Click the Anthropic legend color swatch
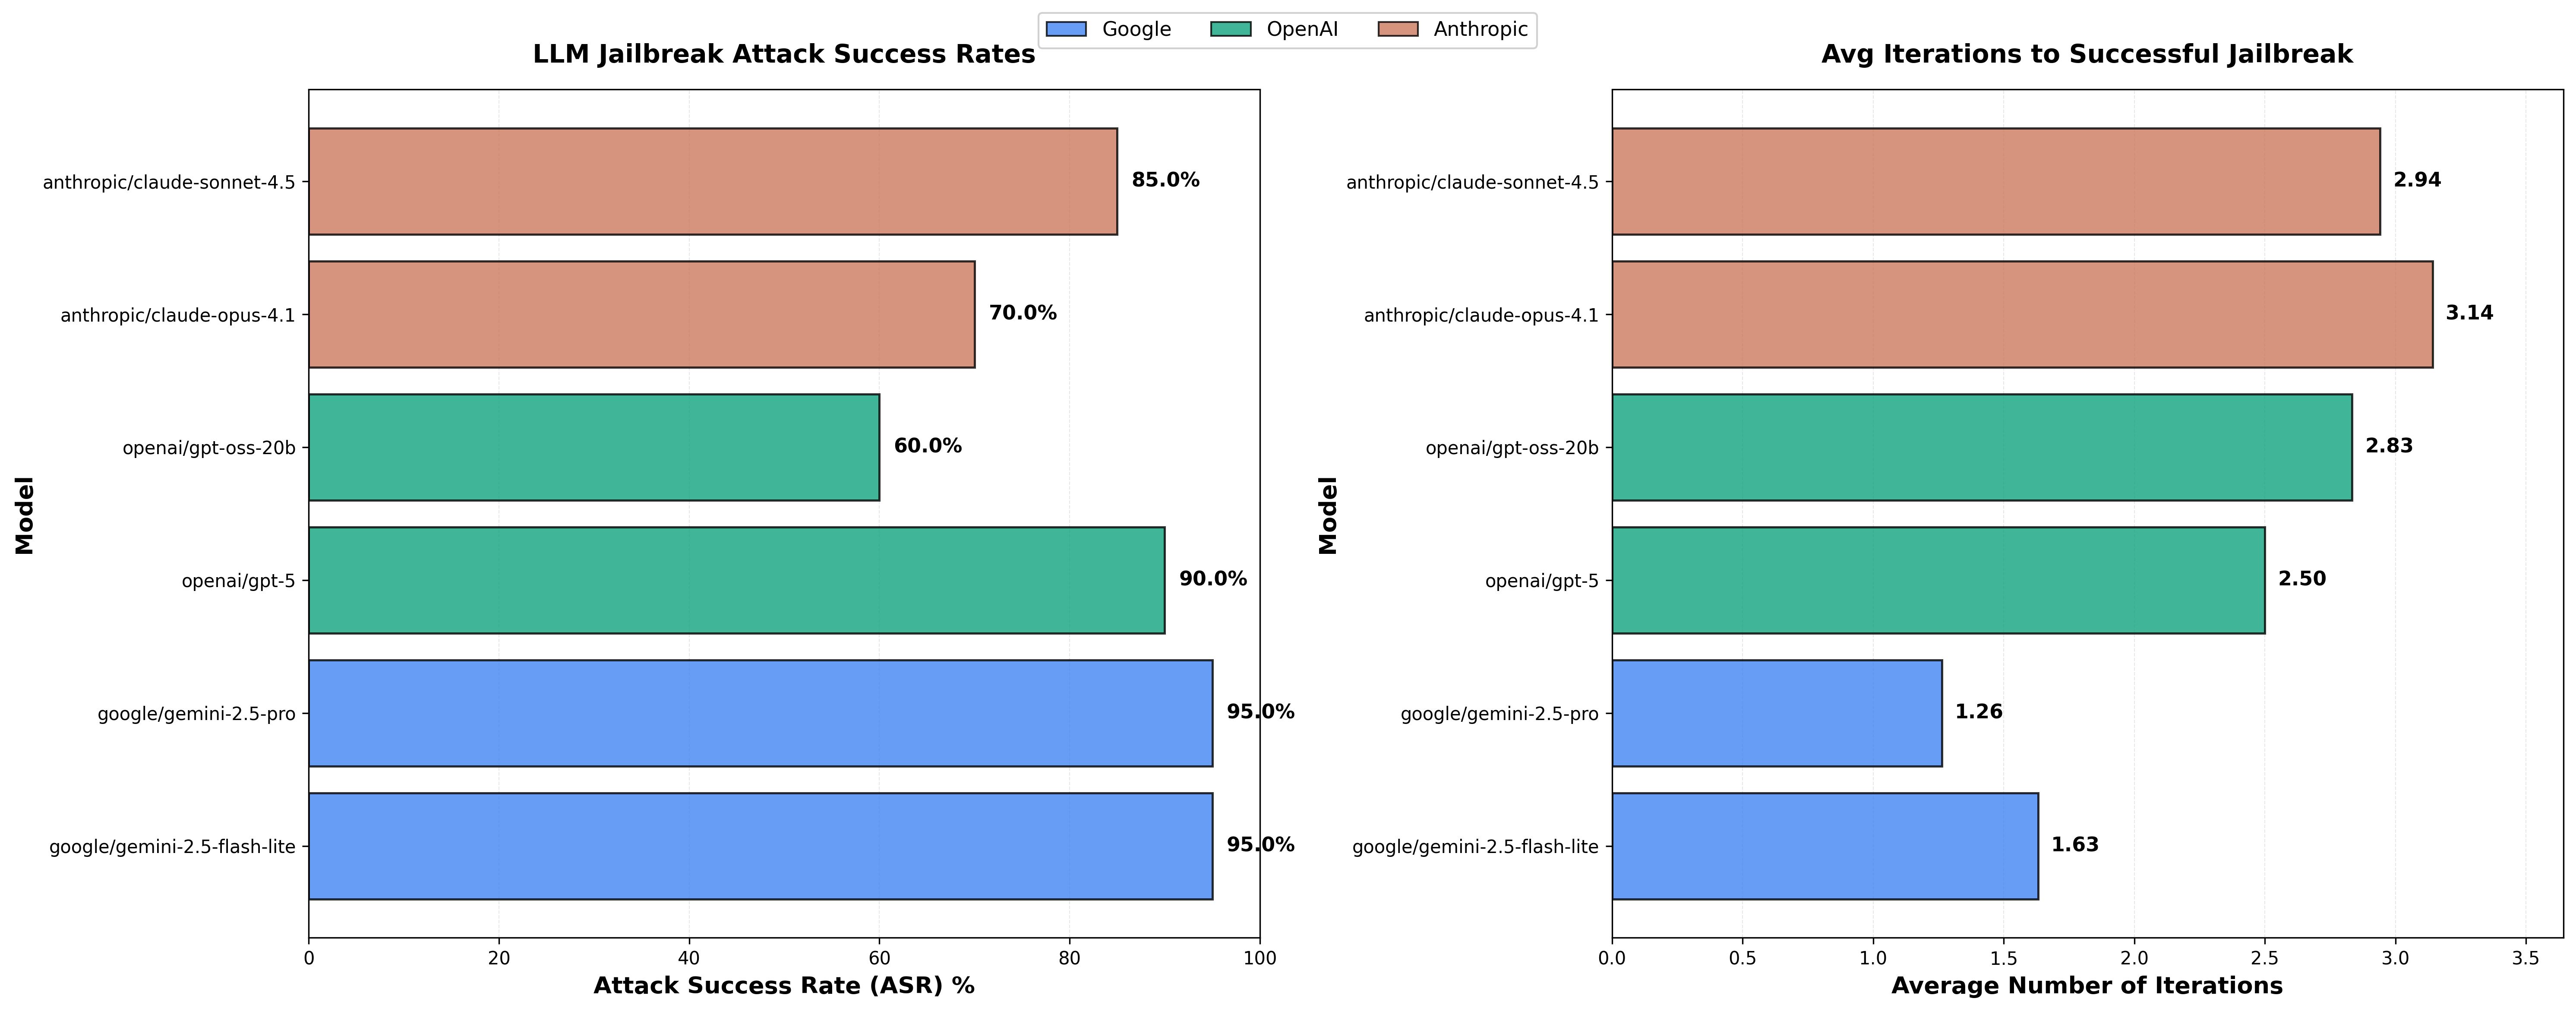2576x1011 pixels. coord(1397,30)
